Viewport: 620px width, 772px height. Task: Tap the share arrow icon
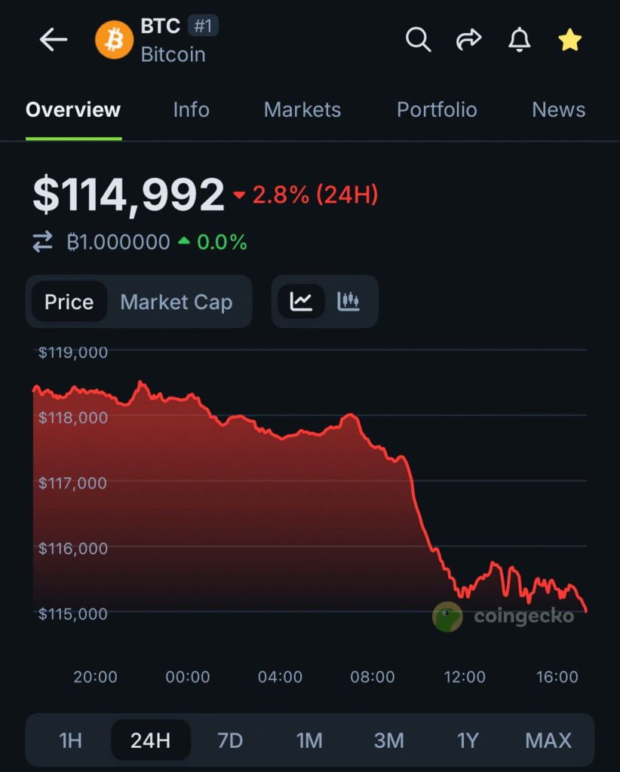point(468,39)
